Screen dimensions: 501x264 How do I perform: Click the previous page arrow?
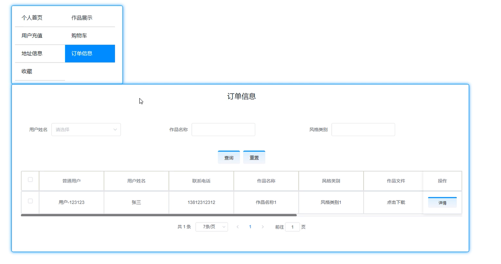[238, 227]
